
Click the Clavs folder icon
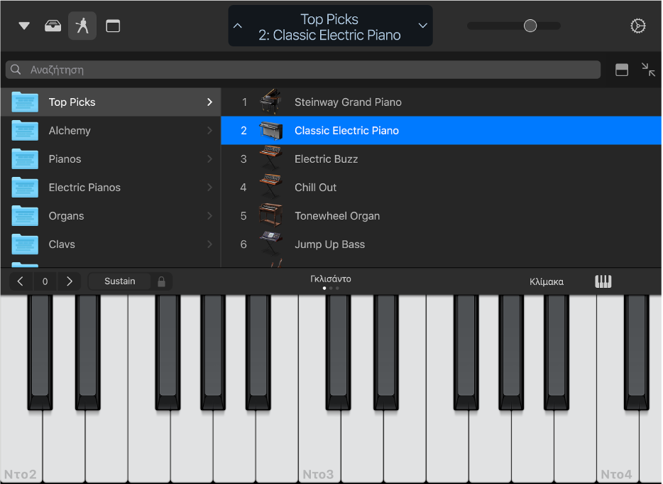(25, 244)
